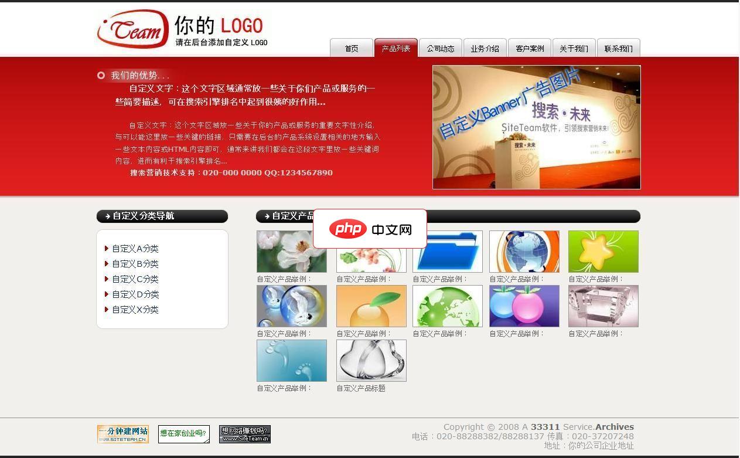Click the 想在家创业吗 footer banner
Image resolution: width=740 pixels, height=458 pixels.
pos(183,434)
